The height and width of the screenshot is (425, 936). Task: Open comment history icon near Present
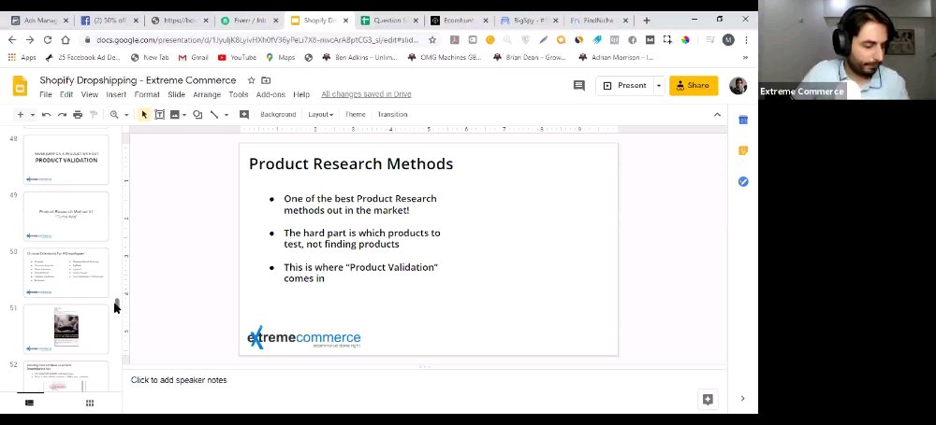coord(578,85)
